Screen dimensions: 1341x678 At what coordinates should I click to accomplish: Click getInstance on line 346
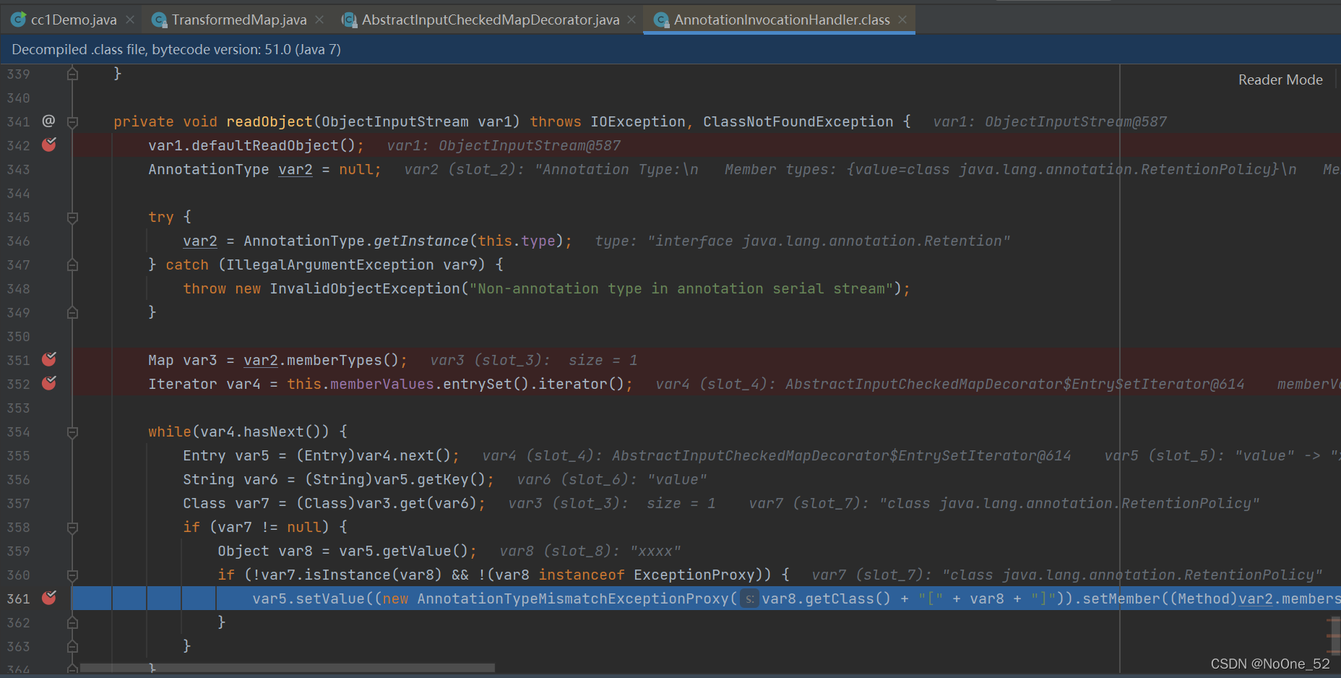(x=421, y=241)
